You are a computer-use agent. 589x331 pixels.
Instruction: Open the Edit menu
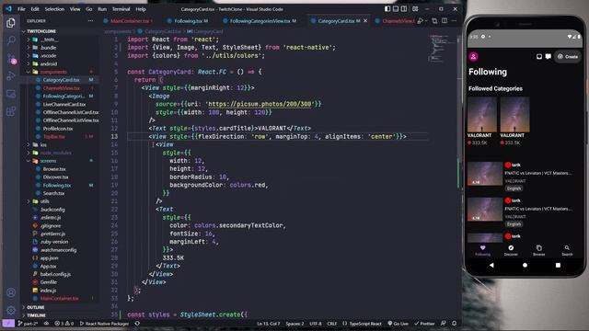click(35, 9)
